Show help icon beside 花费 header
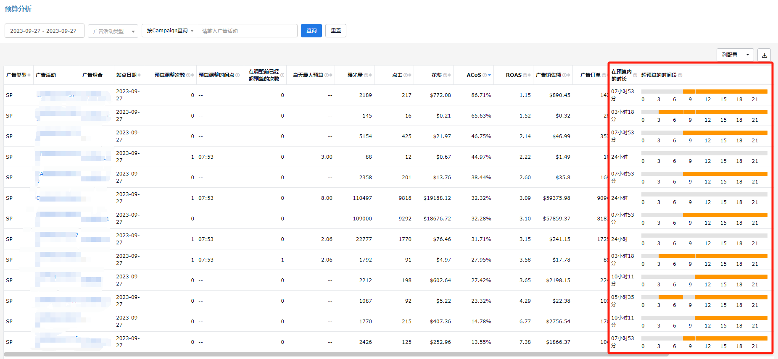The height and width of the screenshot is (359, 778). pos(445,75)
